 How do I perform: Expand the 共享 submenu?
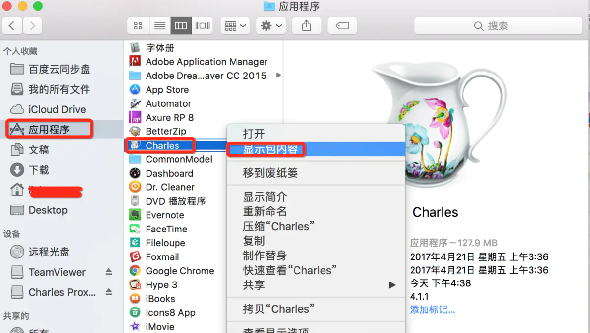click(316, 284)
